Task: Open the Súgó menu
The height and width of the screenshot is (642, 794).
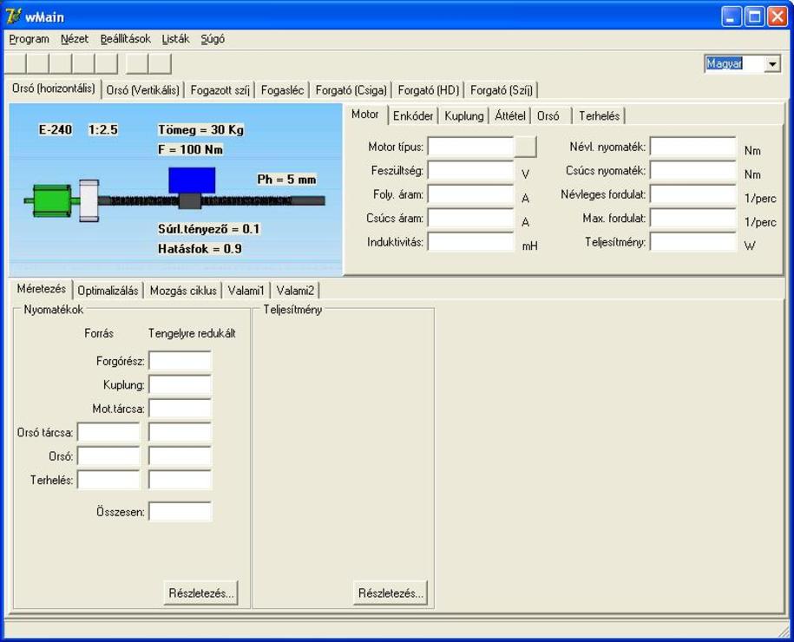Action: pyautogui.click(x=213, y=39)
